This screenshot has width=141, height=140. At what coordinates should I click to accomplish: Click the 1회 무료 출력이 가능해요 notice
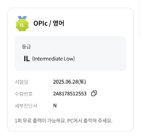pyautogui.click(x=41, y=121)
